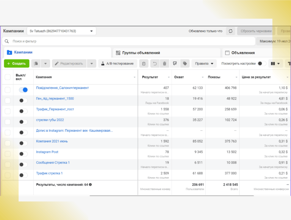Viewport: 291px width, 220px height.
Task: Open Охват column sort arrow
Action: pyautogui.click(x=203, y=77)
